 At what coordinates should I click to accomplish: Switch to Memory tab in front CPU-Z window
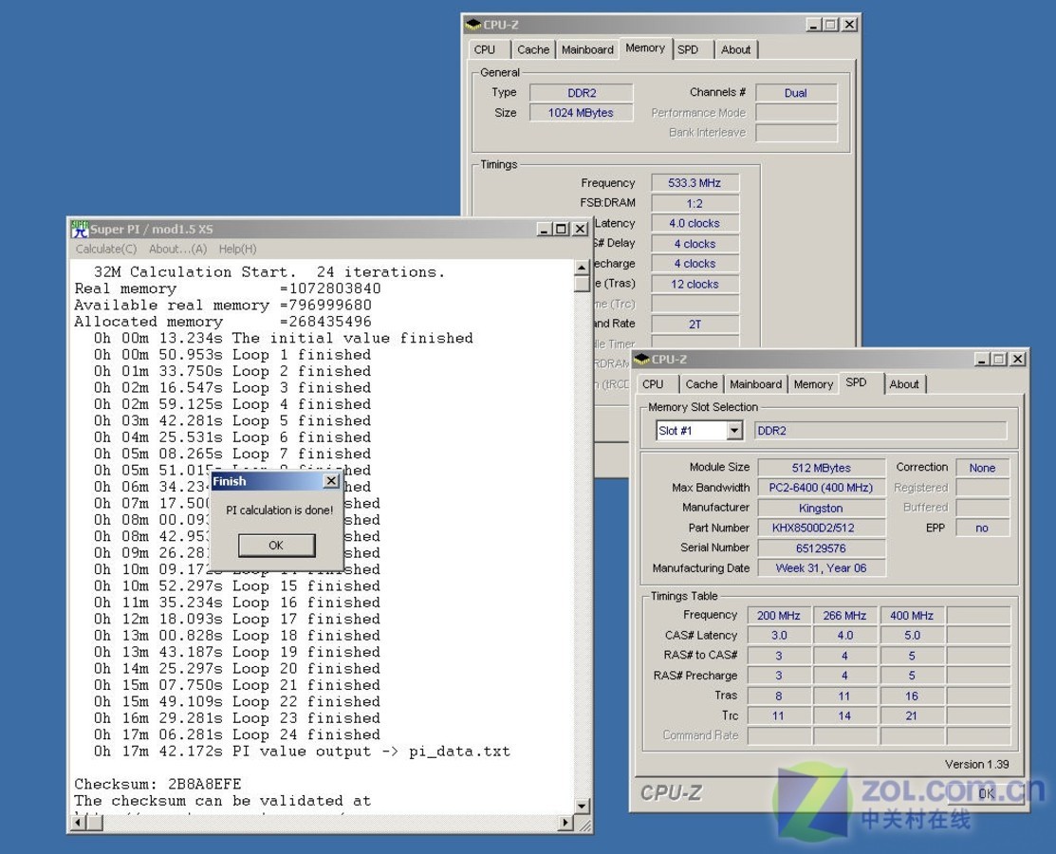coord(813,384)
